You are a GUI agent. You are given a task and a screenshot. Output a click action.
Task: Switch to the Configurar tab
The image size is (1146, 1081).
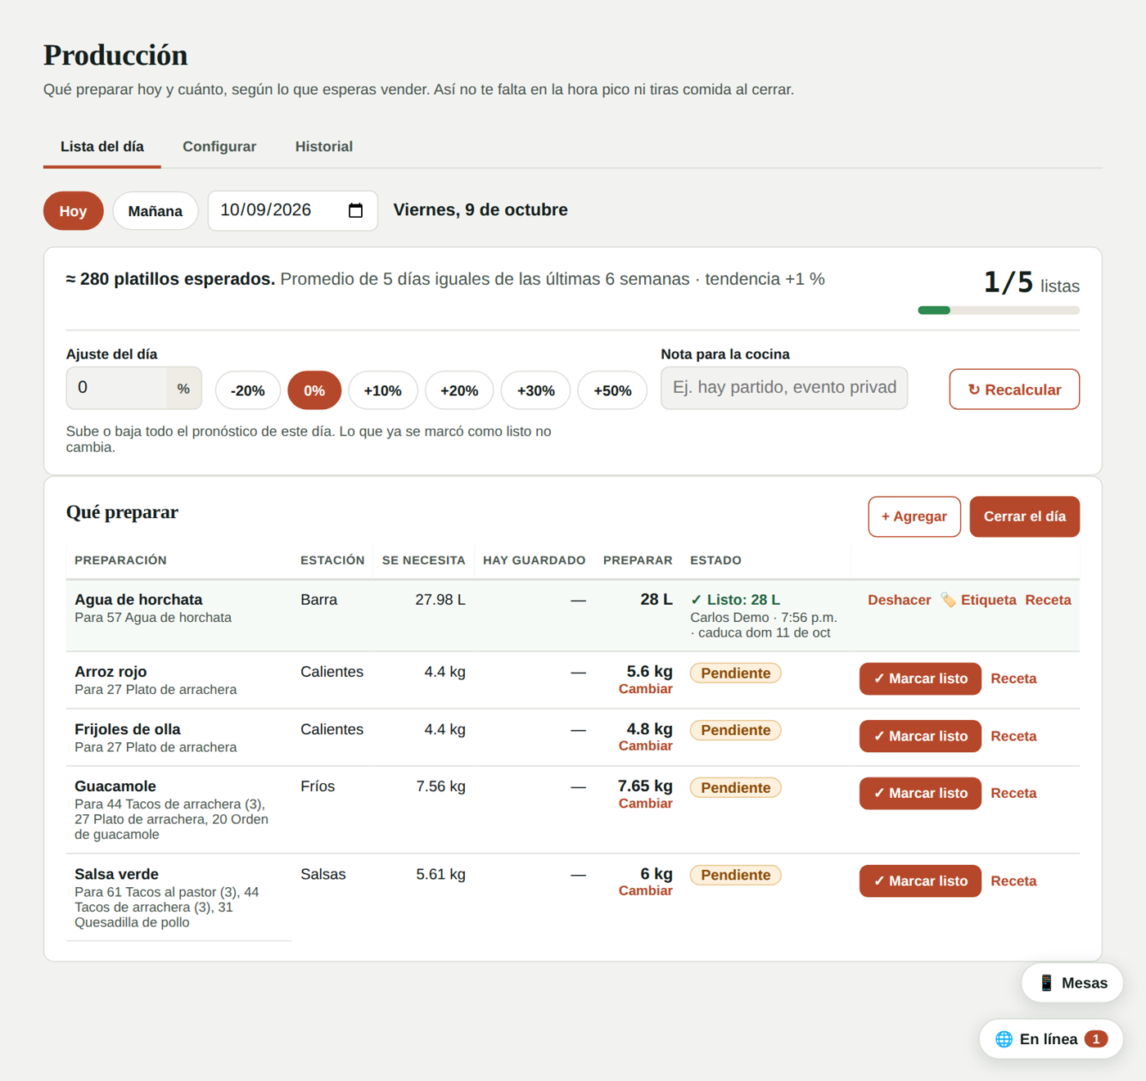[x=219, y=146]
